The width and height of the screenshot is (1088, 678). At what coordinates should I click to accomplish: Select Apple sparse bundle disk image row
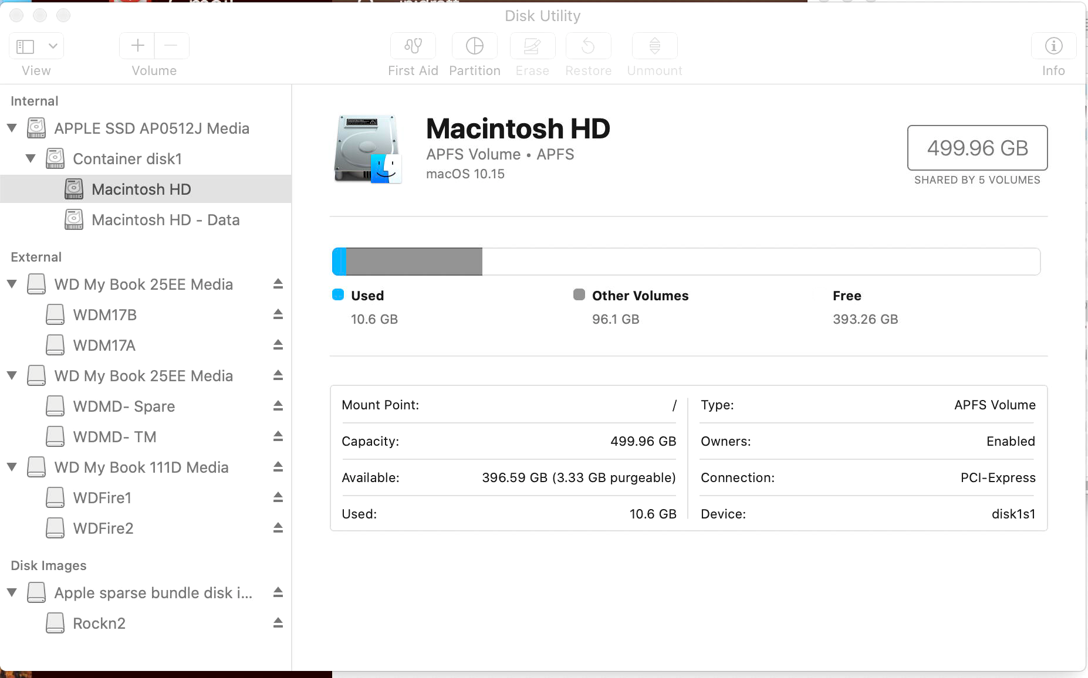(x=146, y=592)
